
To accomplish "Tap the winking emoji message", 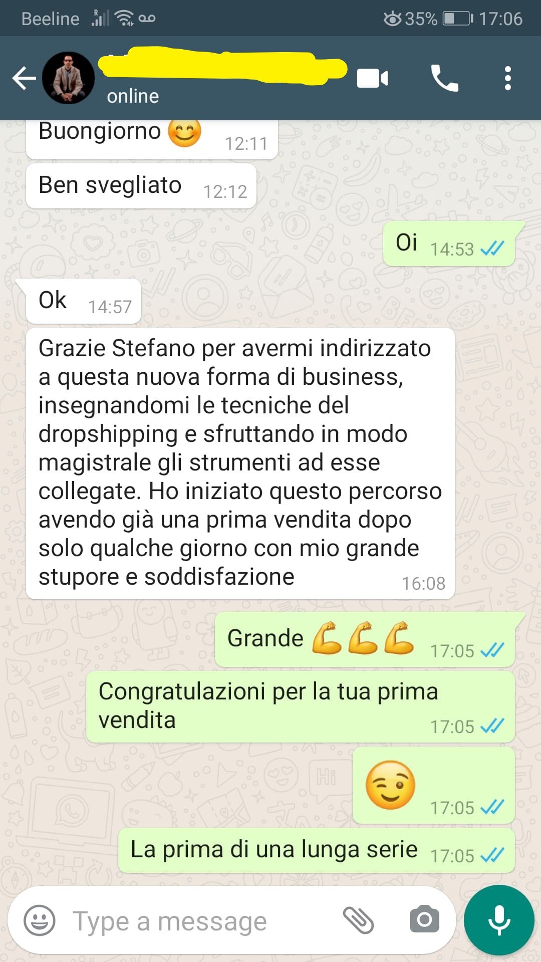I will pyautogui.click(x=434, y=785).
